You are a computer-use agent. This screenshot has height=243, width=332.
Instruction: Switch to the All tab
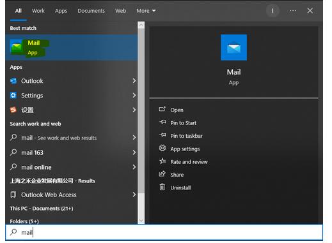pos(19,11)
